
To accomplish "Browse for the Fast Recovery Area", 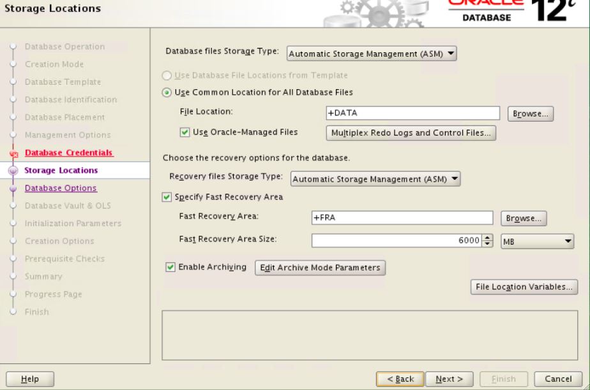I will 524,219.
